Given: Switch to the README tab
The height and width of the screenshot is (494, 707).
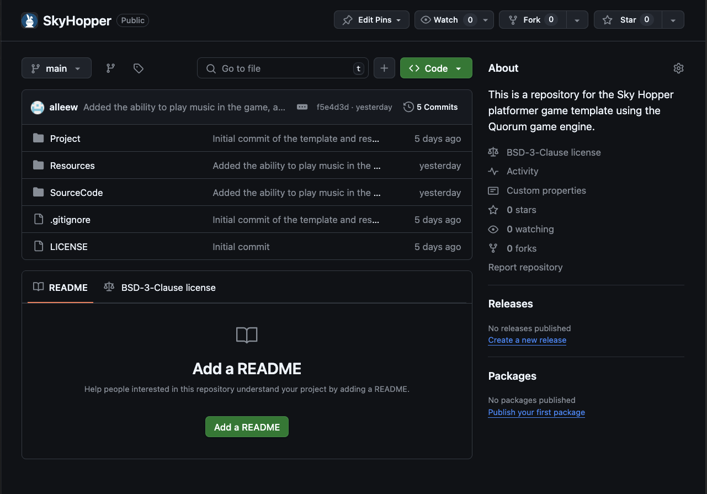Looking at the screenshot, I should (61, 287).
